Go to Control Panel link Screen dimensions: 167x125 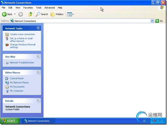pyautogui.click(x=17, y=78)
